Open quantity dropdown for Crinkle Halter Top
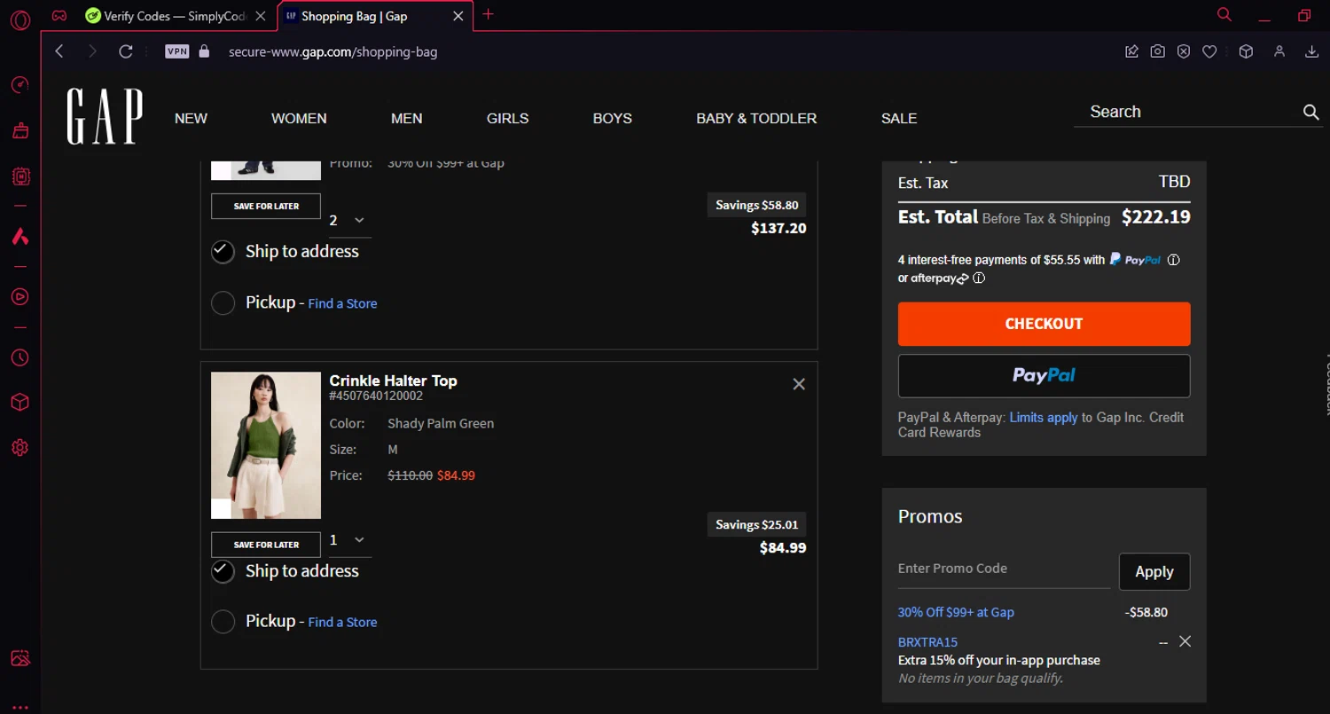 point(348,540)
